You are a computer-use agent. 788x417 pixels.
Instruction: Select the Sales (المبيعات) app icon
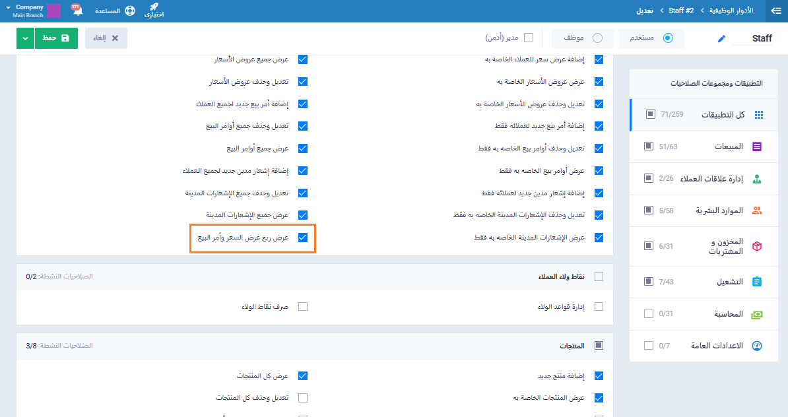point(757,146)
